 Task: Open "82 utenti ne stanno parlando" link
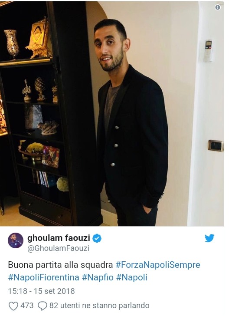point(99,306)
